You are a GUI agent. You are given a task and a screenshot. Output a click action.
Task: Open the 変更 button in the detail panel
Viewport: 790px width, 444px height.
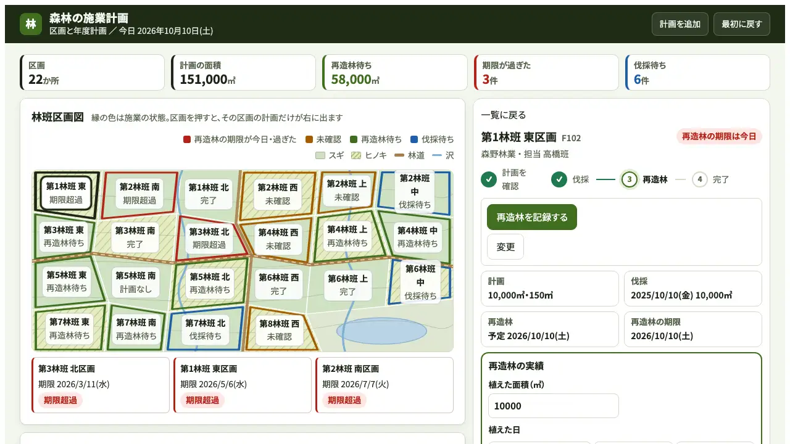(505, 247)
